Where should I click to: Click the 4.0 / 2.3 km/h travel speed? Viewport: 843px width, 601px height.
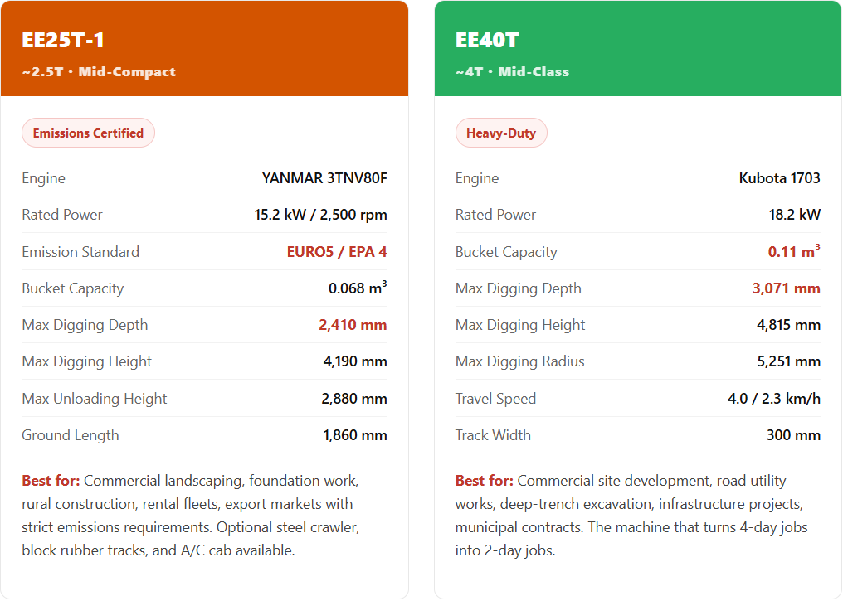click(773, 399)
